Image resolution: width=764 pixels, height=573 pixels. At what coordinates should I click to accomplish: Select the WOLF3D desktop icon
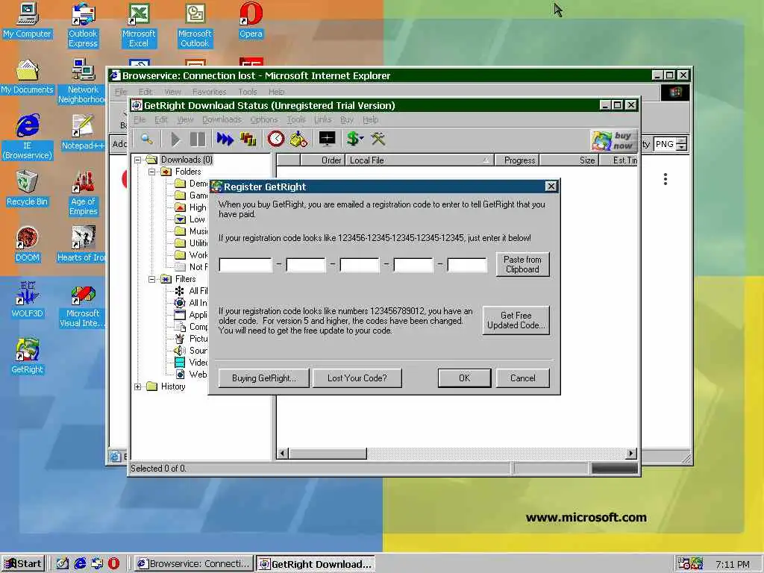[x=27, y=301]
